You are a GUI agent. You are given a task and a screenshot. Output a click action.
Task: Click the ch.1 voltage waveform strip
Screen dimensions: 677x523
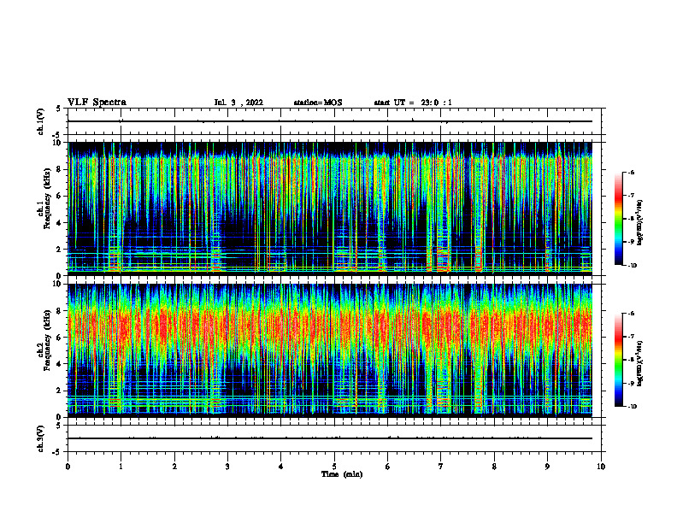(x=334, y=121)
